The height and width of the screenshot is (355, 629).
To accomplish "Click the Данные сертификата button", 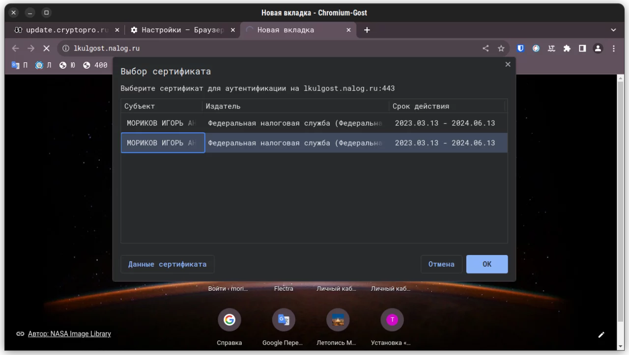I will coord(168,264).
